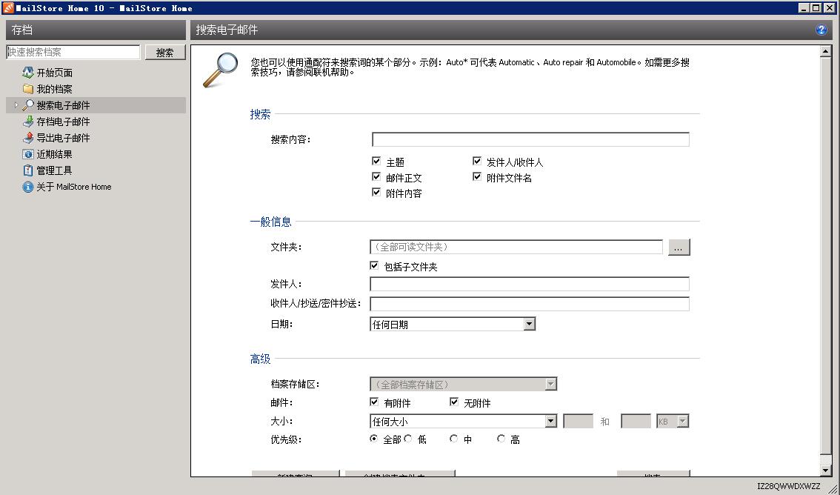Select the 低 priority radio button
840x495 pixels.
click(x=408, y=438)
